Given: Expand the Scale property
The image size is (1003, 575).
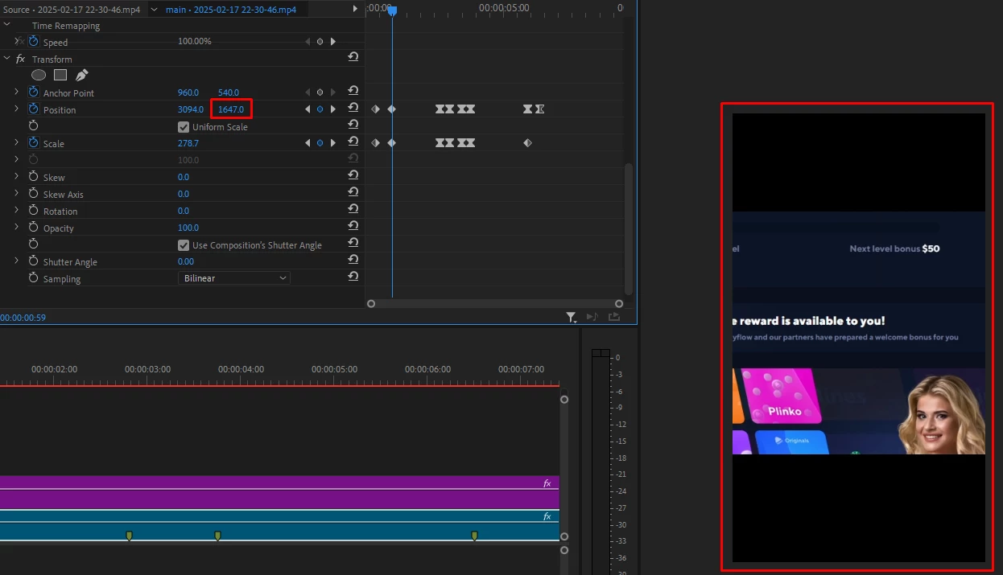Looking at the screenshot, I should (16, 142).
